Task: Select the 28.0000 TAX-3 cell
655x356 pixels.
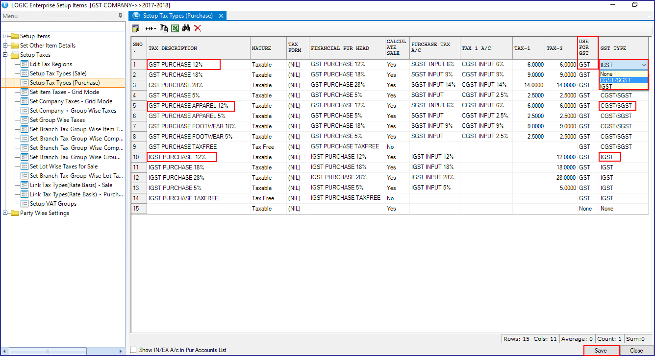Action: (561, 177)
